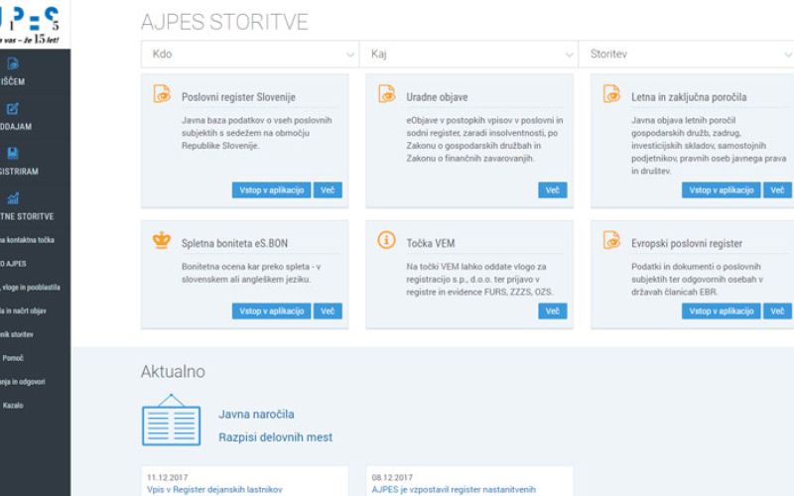
Task: Click the Poslovni register Slovenije title
Action: click(238, 97)
